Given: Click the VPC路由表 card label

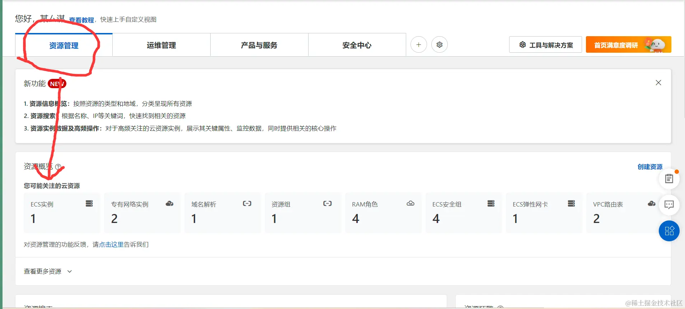Looking at the screenshot, I should coord(608,204).
